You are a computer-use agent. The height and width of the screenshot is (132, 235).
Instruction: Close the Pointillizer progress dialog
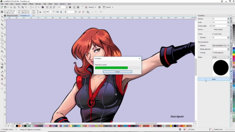pyautogui.click(x=140, y=58)
